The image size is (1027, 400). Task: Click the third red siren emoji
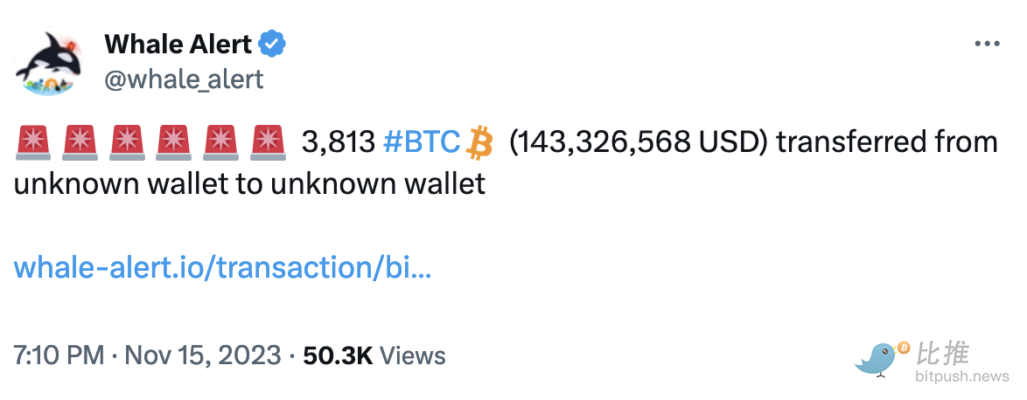[x=128, y=141]
